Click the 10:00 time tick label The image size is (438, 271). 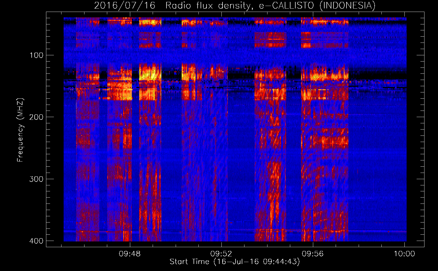pos(404,254)
